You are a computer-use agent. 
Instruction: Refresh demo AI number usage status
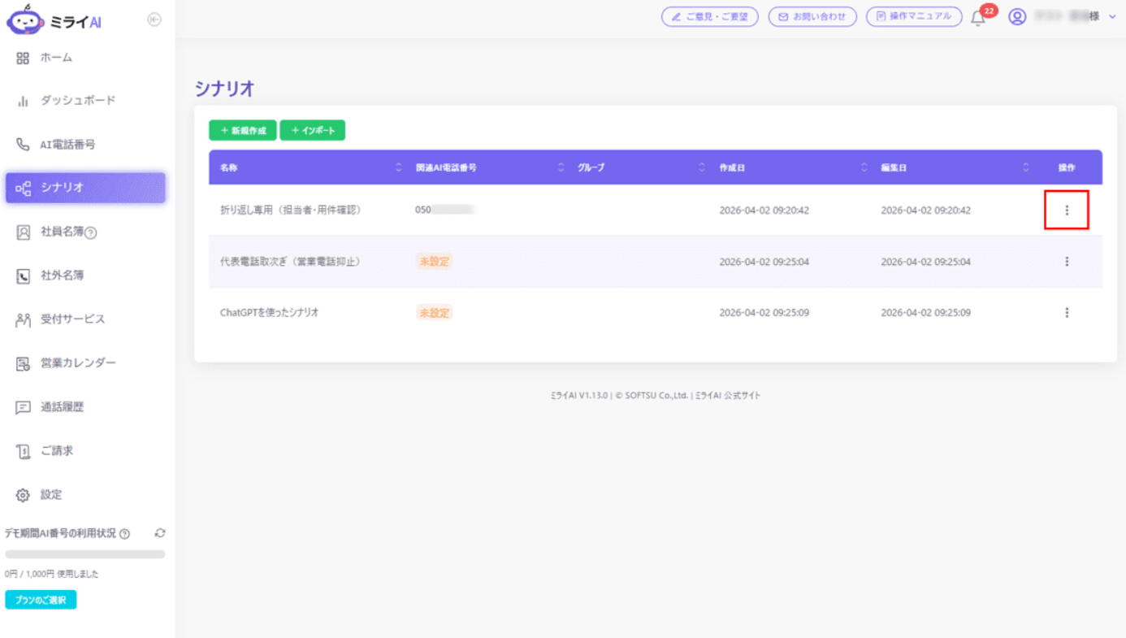point(160,533)
